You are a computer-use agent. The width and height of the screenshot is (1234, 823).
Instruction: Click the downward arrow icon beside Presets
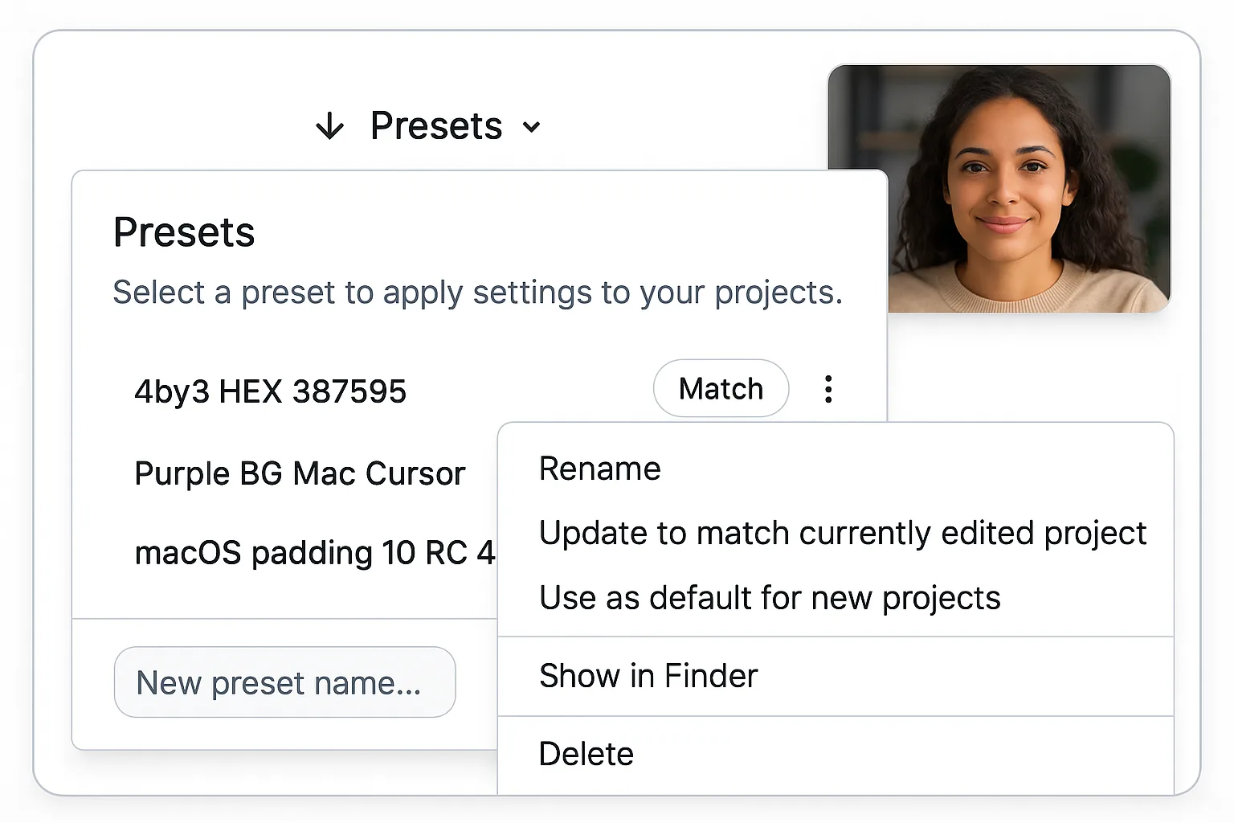tap(329, 125)
